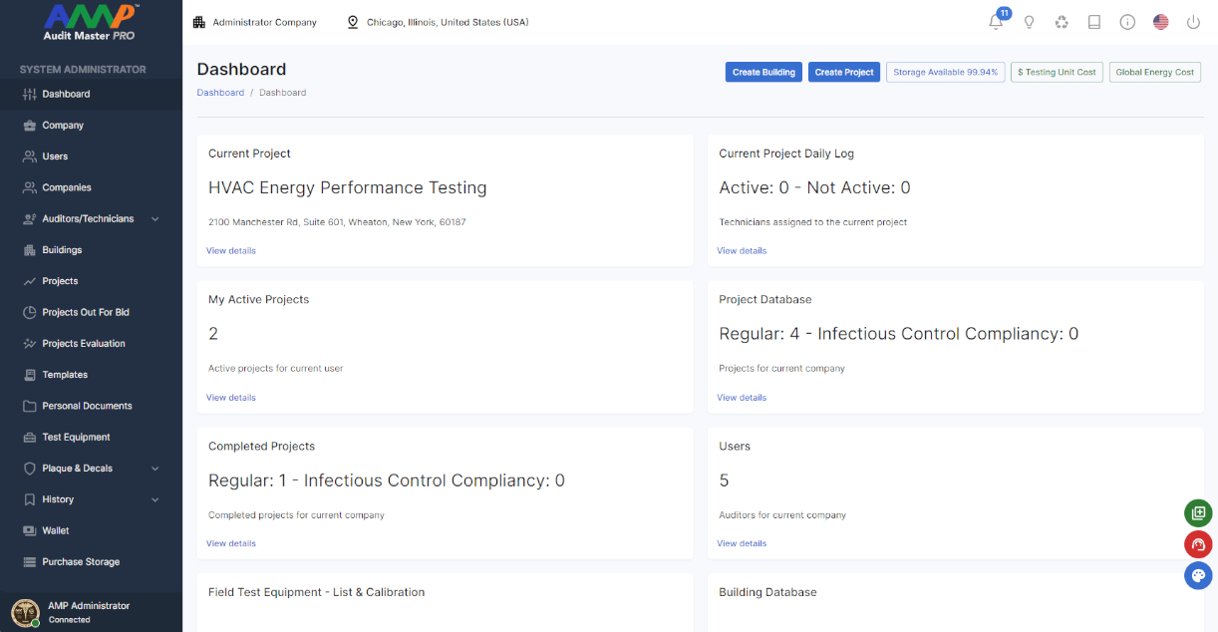Open the book manual icon
Viewport: 1218px width, 632px height.
point(1094,22)
